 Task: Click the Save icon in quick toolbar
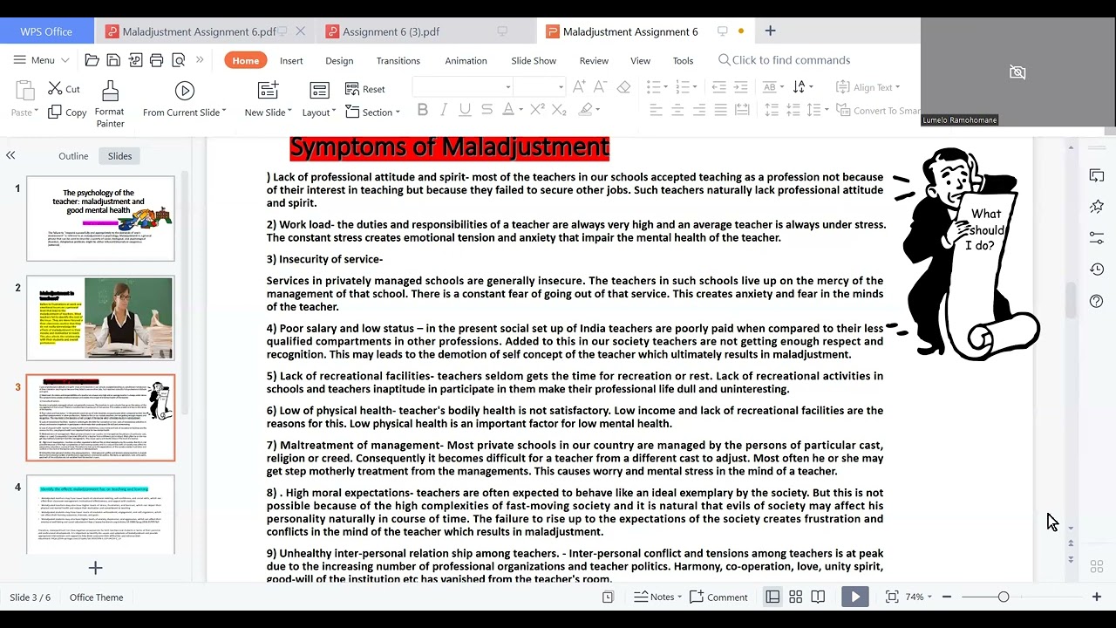click(x=113, y=60)
